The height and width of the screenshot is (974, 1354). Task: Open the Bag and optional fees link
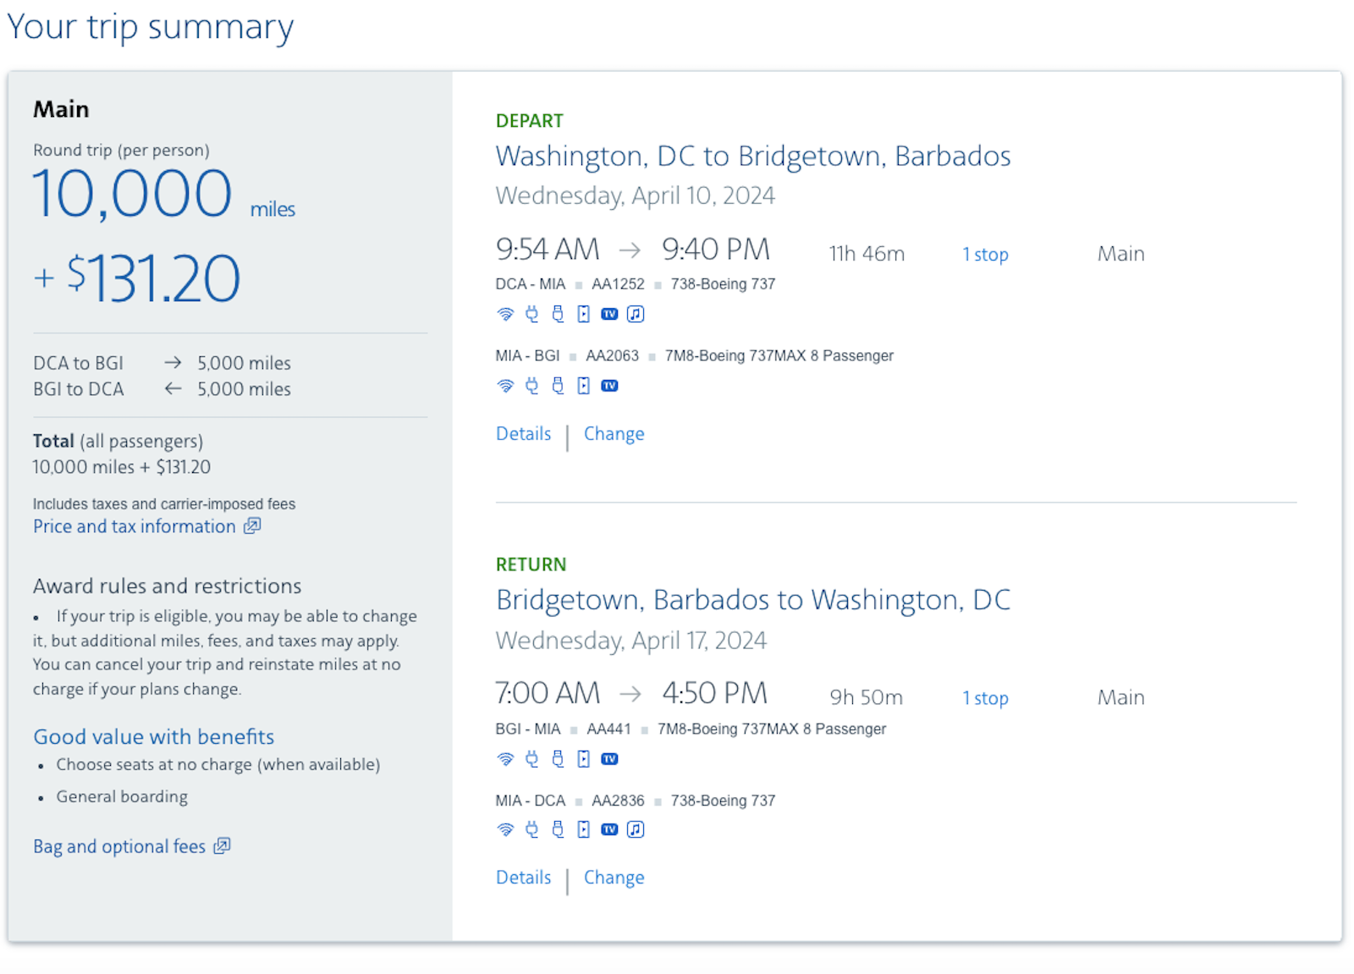[x=119, y=846]
